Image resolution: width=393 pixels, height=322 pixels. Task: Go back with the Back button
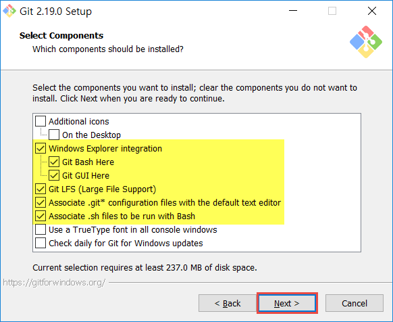[228, 303]
